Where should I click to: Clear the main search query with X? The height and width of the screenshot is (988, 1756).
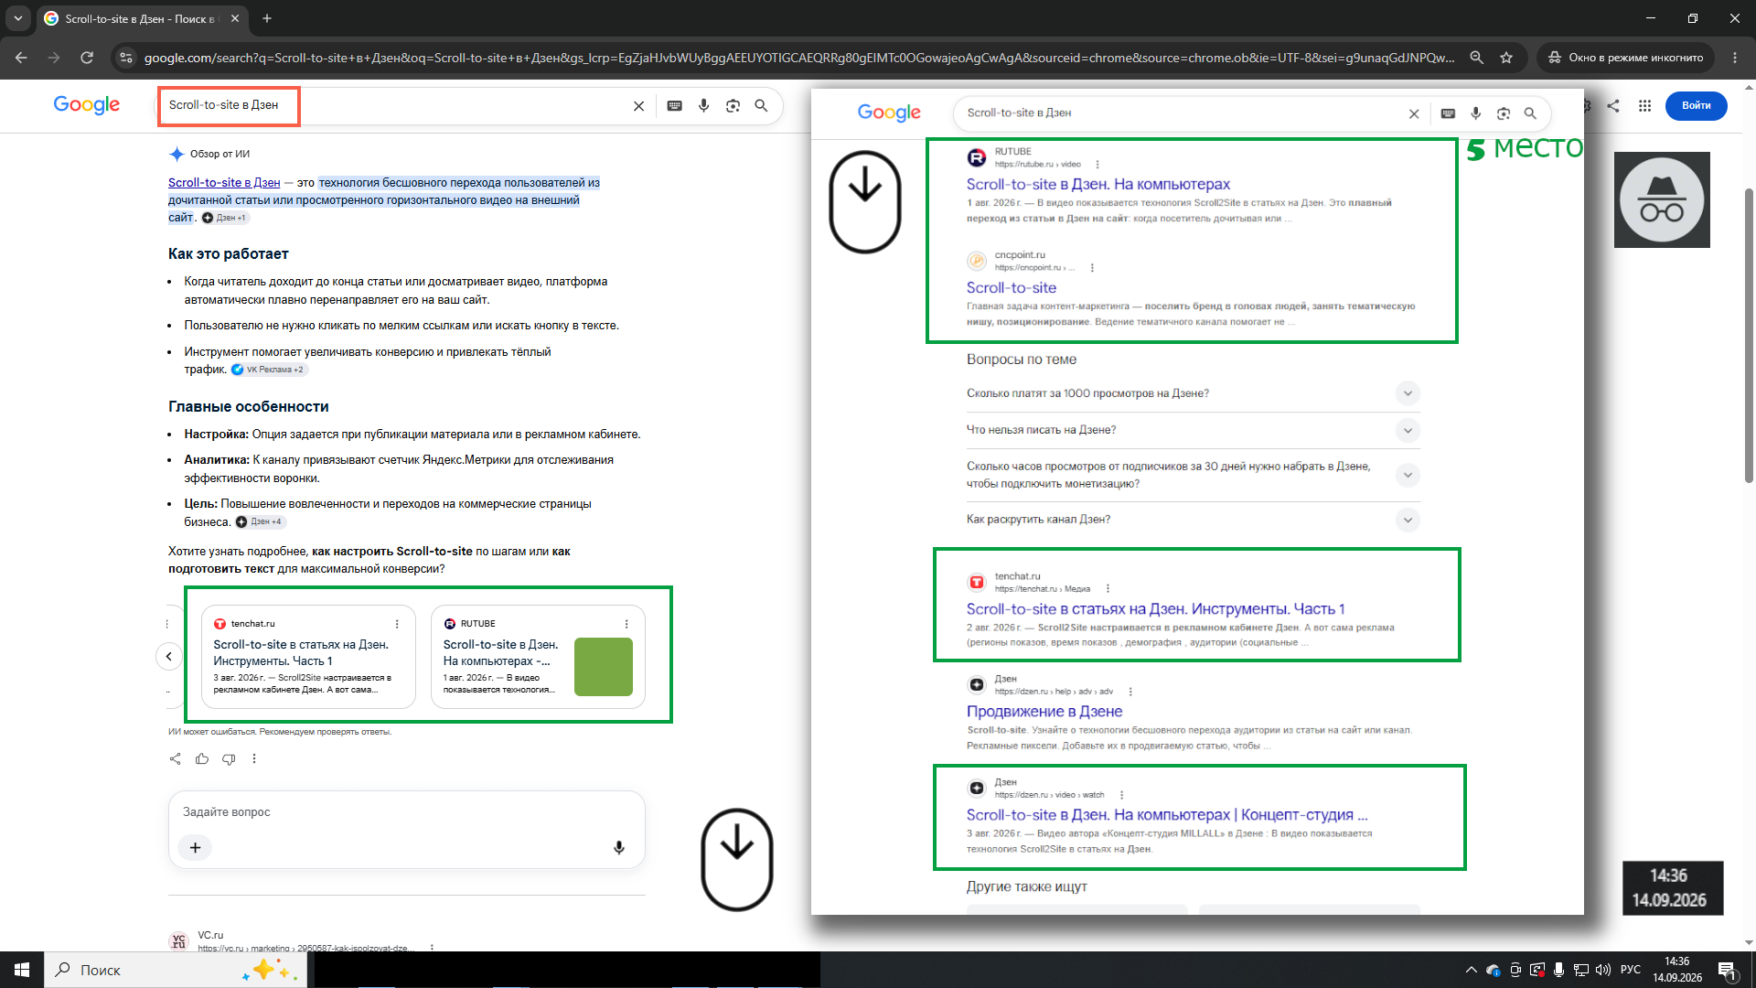tap(638, 106)
